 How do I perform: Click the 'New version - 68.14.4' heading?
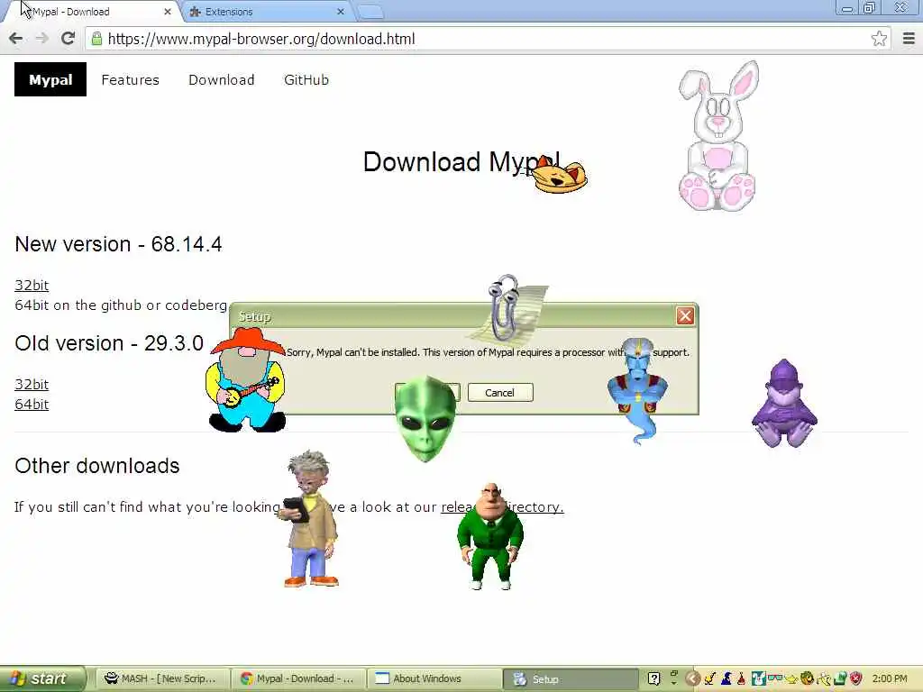[118, 244]
